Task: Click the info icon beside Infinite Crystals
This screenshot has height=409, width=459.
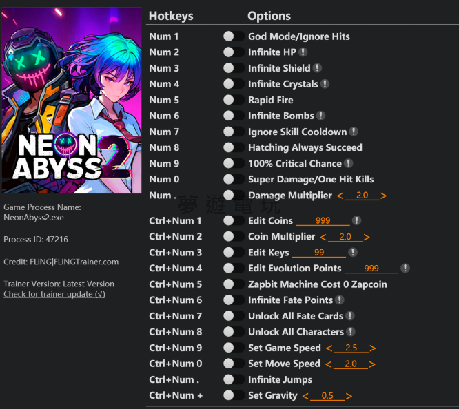Action: [325, 84]
